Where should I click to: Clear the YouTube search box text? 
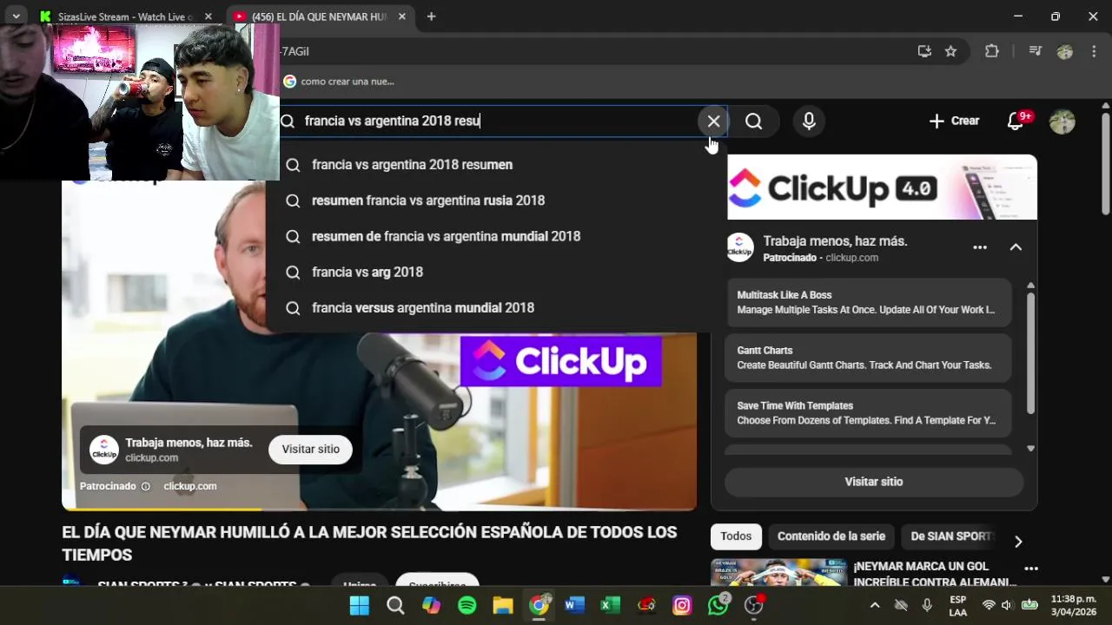(x=713, y=122)
